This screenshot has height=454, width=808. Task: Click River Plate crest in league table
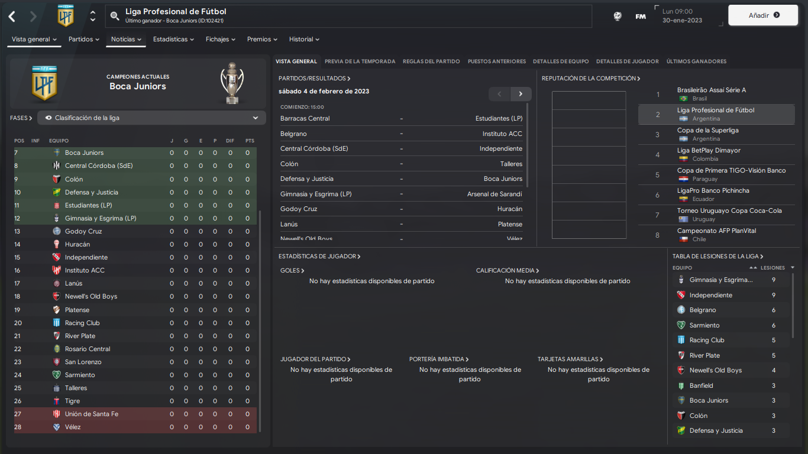(x=56, y=336)
